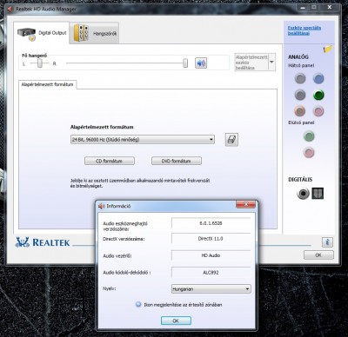The height and width of the screenshot is (337, 348).
Task: Select the pink front panel jack
Action: [309, 152]
